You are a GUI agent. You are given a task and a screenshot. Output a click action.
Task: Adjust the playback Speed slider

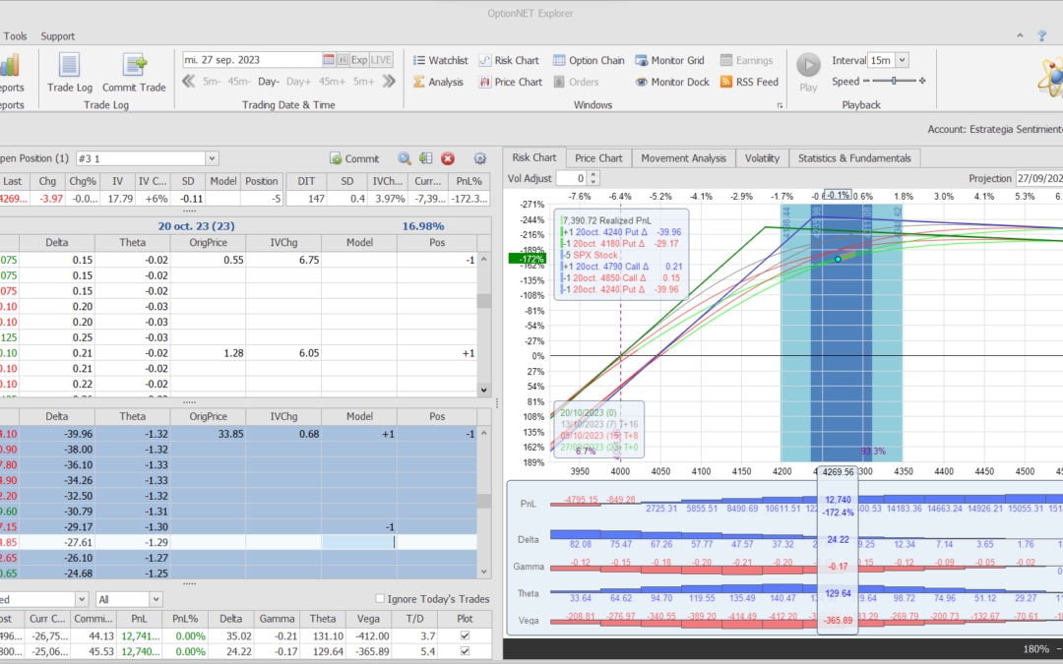(x=894, y=81)
